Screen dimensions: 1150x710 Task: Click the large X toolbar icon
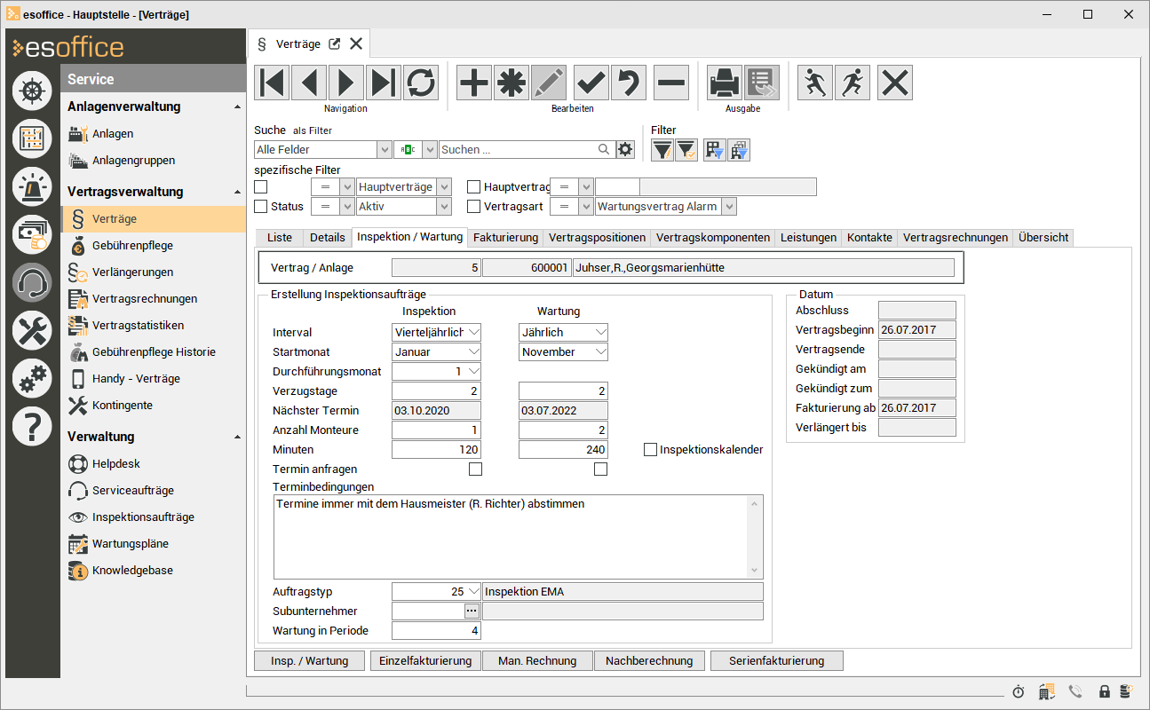(x=895, y=83)
